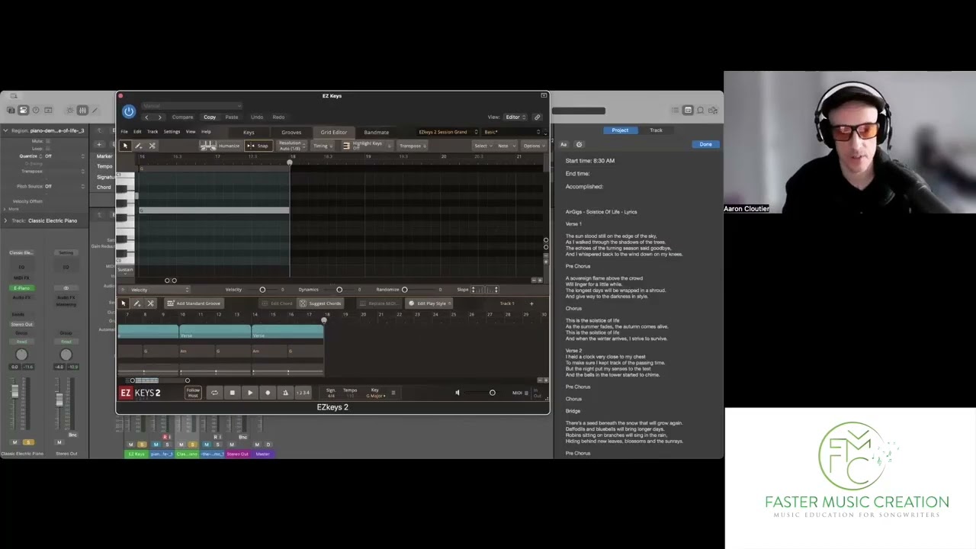Adjust the Velocity slider knob
This screenshot has height=549, width=976.
[262, 290]
